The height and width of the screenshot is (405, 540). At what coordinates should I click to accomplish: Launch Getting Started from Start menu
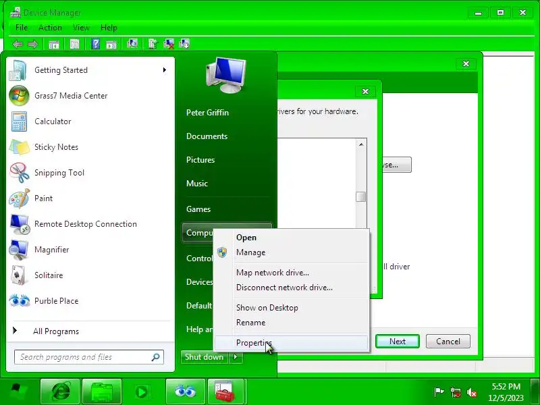click(x=90, y=70)
